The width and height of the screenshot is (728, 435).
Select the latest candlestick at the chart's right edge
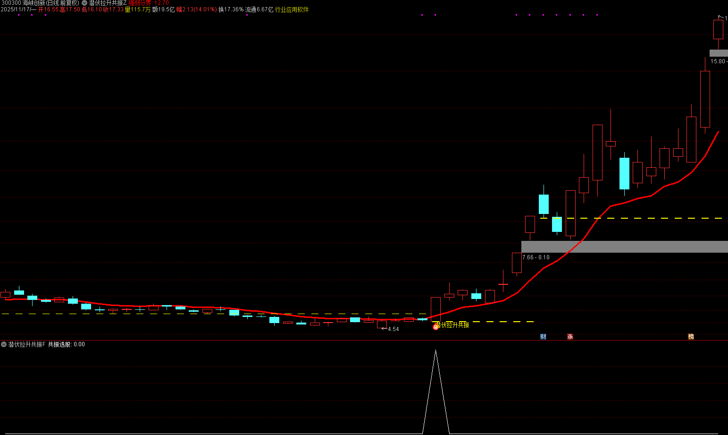point(718,29)
